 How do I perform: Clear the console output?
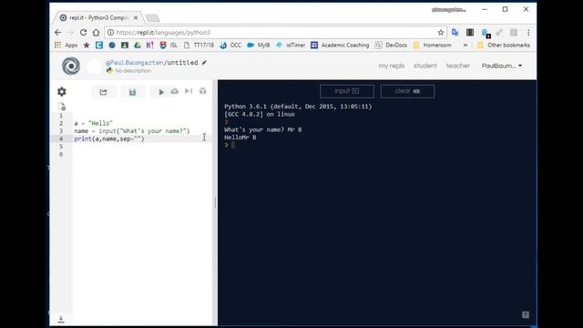point(407,91)
